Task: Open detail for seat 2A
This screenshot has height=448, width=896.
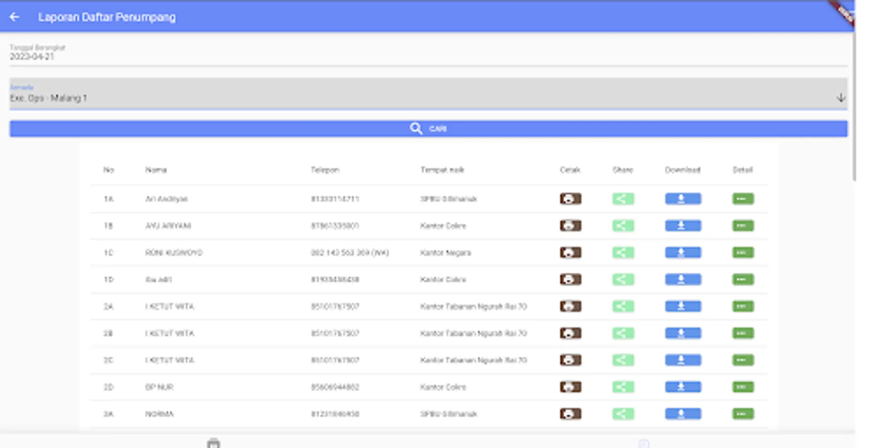Action: click(743, 307)
